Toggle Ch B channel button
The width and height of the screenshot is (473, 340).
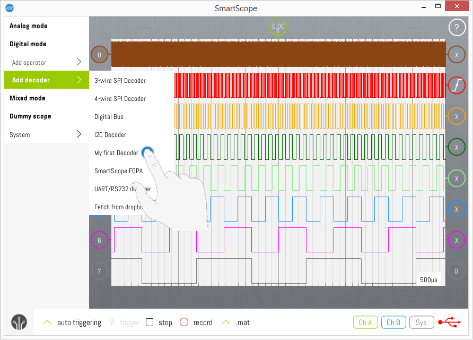pyautogui.click(x=393, y=322)
